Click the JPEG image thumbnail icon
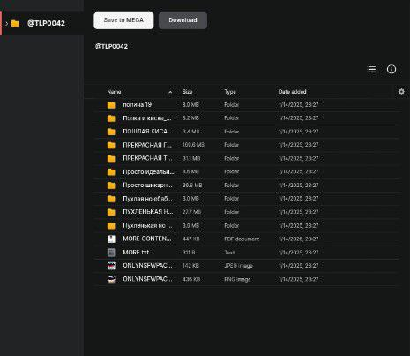Viewport: 410px width, 356px height. pos(111,266)
